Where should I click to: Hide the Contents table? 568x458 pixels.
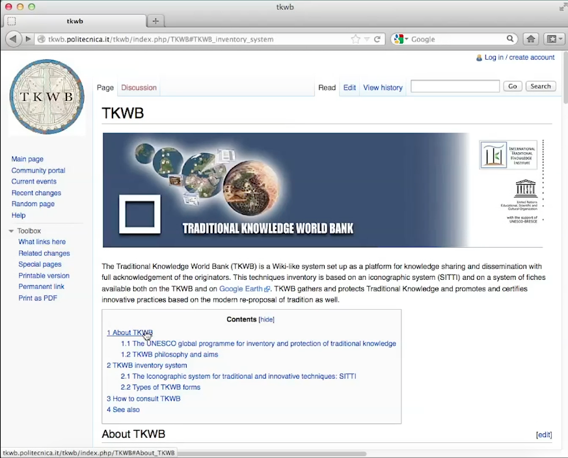click(x=267, y=319)
